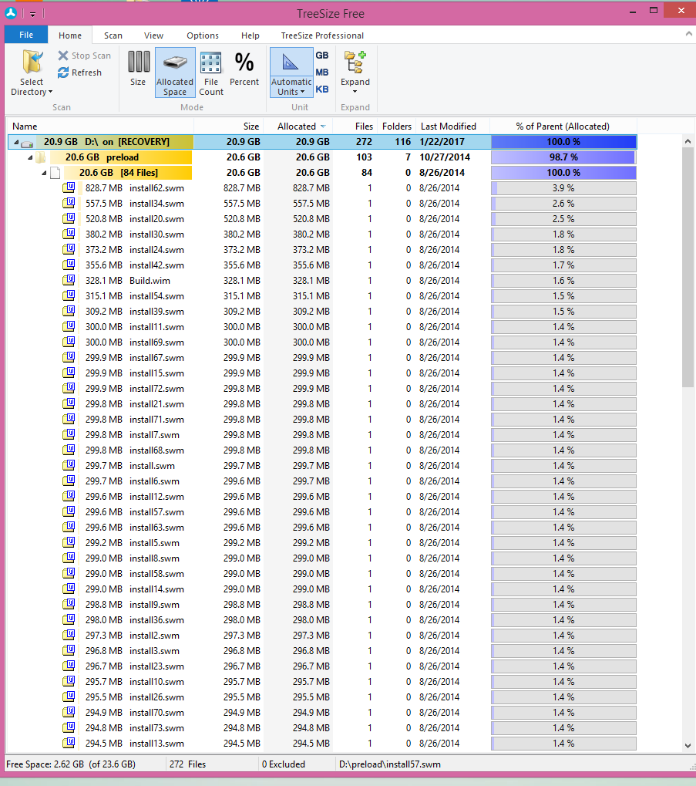
Task: Click the 100.0 % bar of D:\ row
Action: (x=563, y=142)
